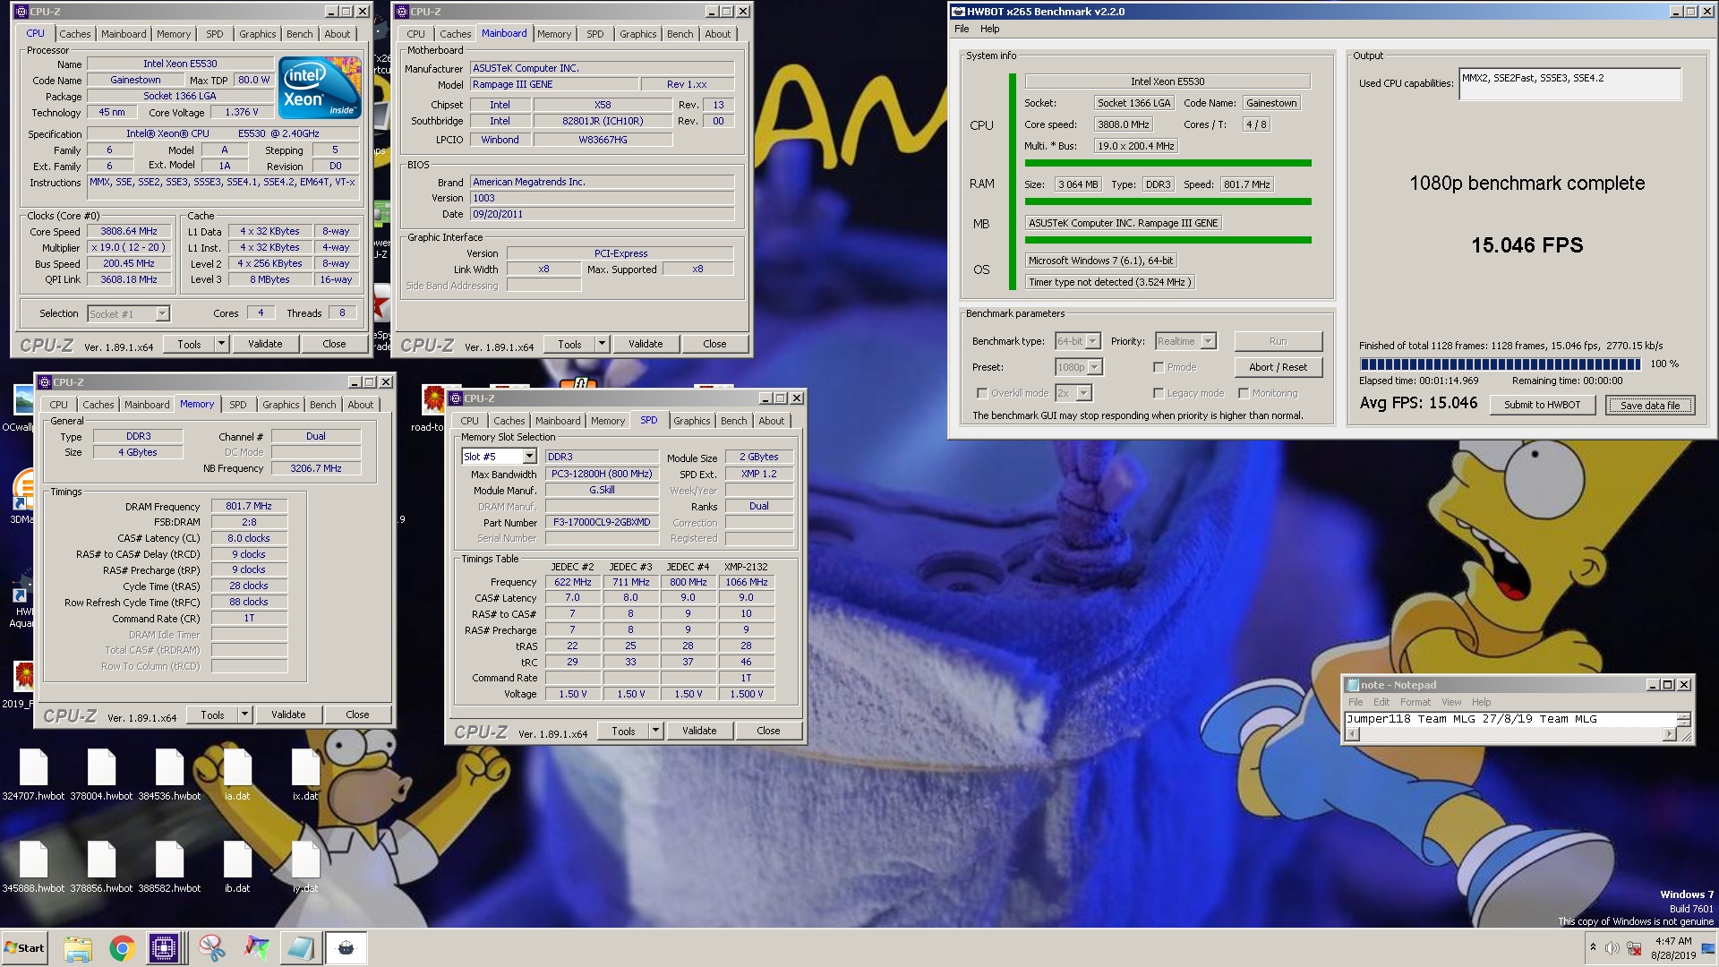Switch to Bench tab in Mainboard window

(x=680, y=34)
